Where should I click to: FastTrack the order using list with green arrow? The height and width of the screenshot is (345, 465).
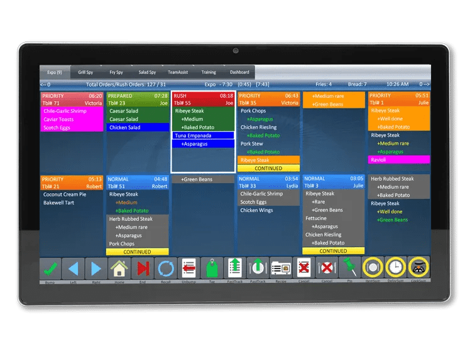(x=235, y=268)
